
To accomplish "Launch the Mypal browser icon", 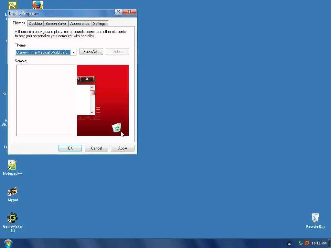I will click(13, 191).
